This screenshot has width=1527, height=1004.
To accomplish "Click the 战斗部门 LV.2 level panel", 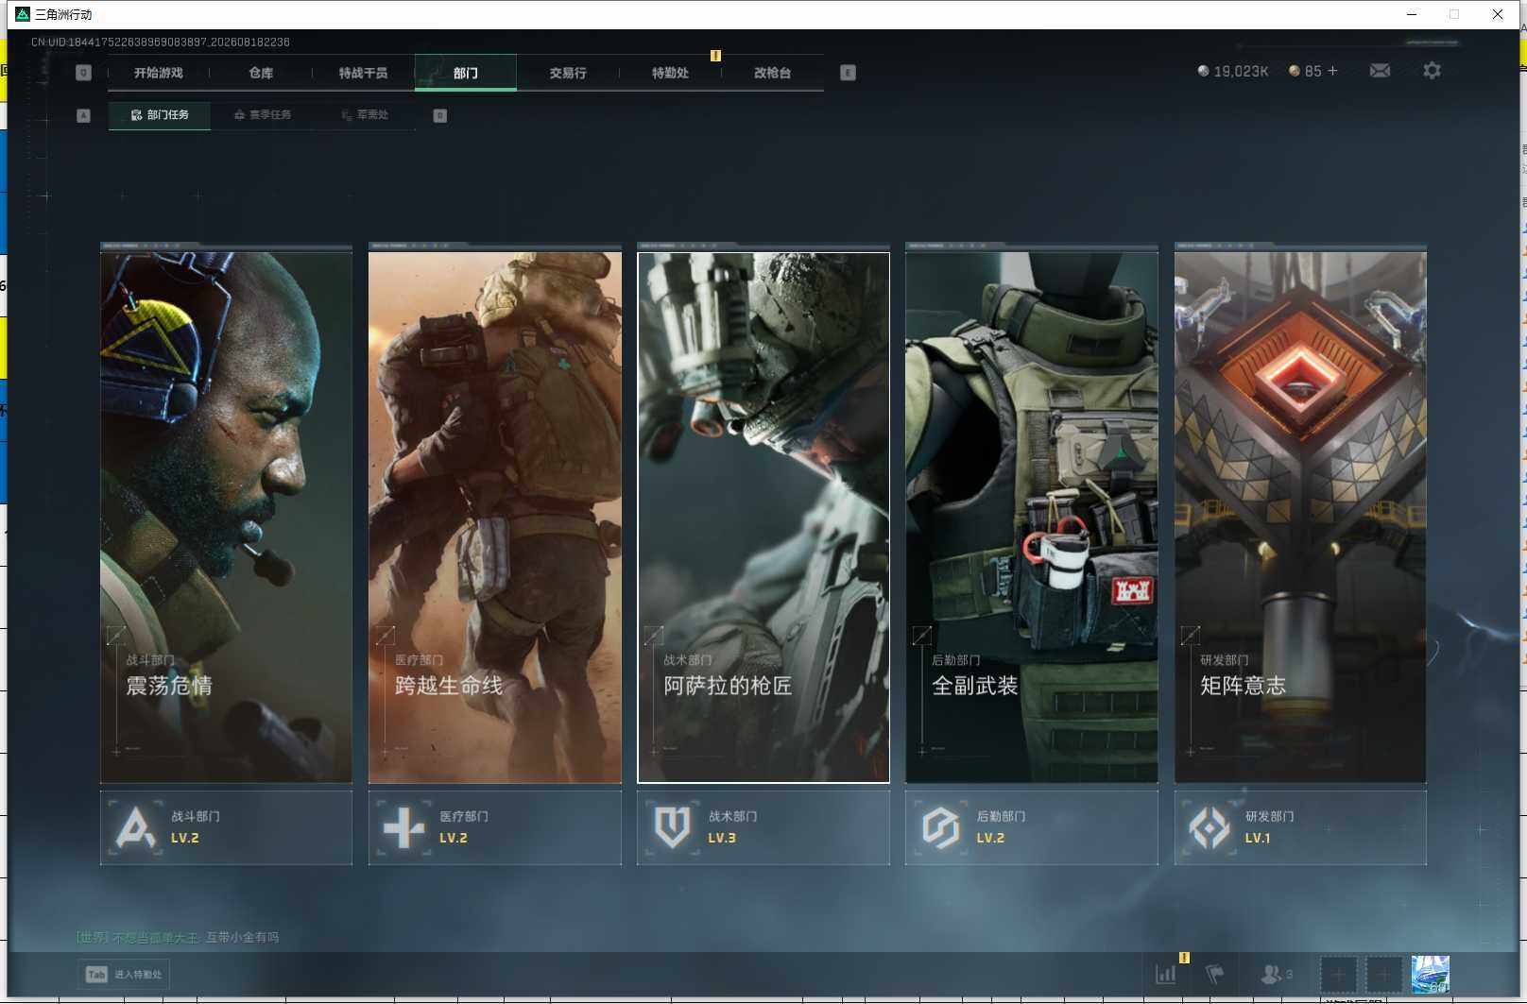I will tap(226, 827).
